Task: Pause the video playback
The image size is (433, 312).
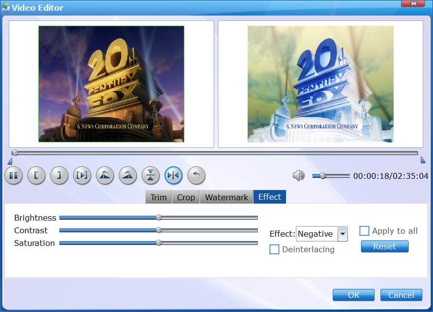Action: pyautogui.click(x=14, y=175)
